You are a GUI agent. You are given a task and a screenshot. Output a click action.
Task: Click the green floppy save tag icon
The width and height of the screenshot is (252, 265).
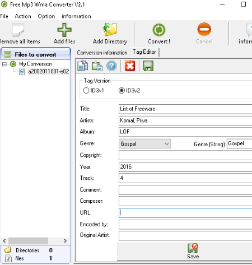[148, 66]
